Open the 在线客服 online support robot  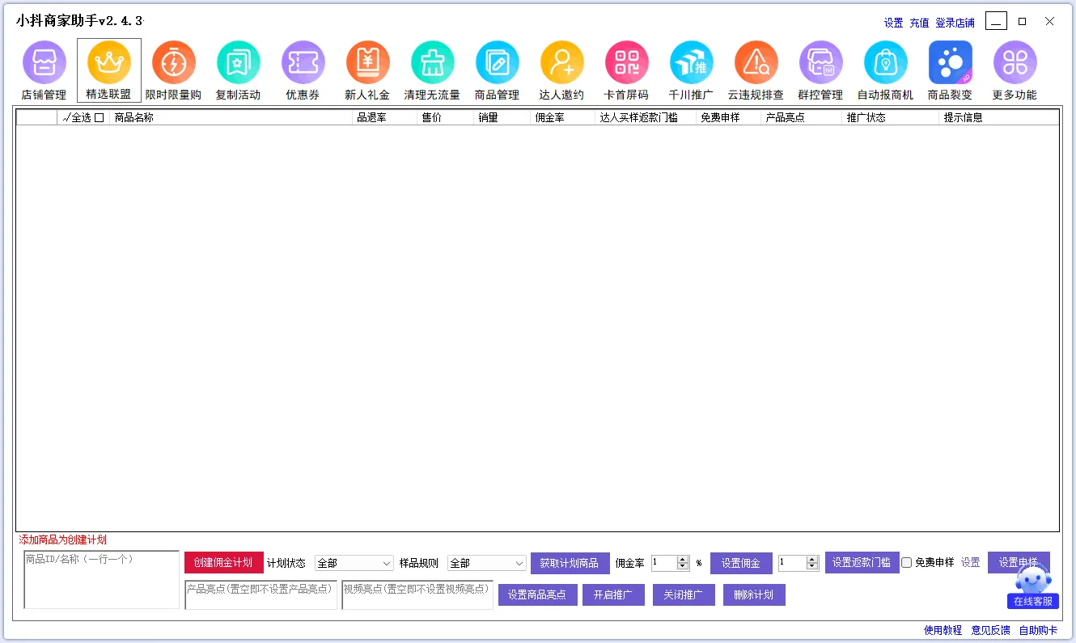(1032, 586)
